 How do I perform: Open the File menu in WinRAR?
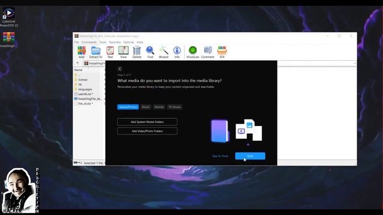(x=77, y=42)
